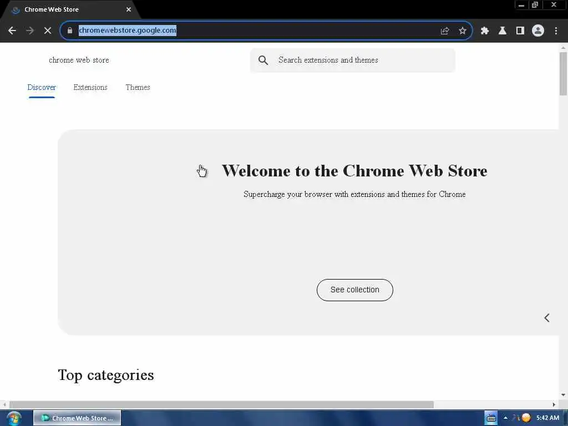Viewport: 568px width, 426px height.
Task: Switch to the Discover tab
Action: (x=42, y=87)
